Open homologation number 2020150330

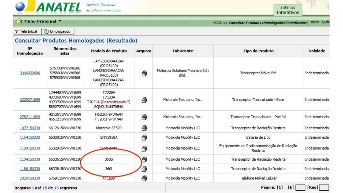[30, 178]
